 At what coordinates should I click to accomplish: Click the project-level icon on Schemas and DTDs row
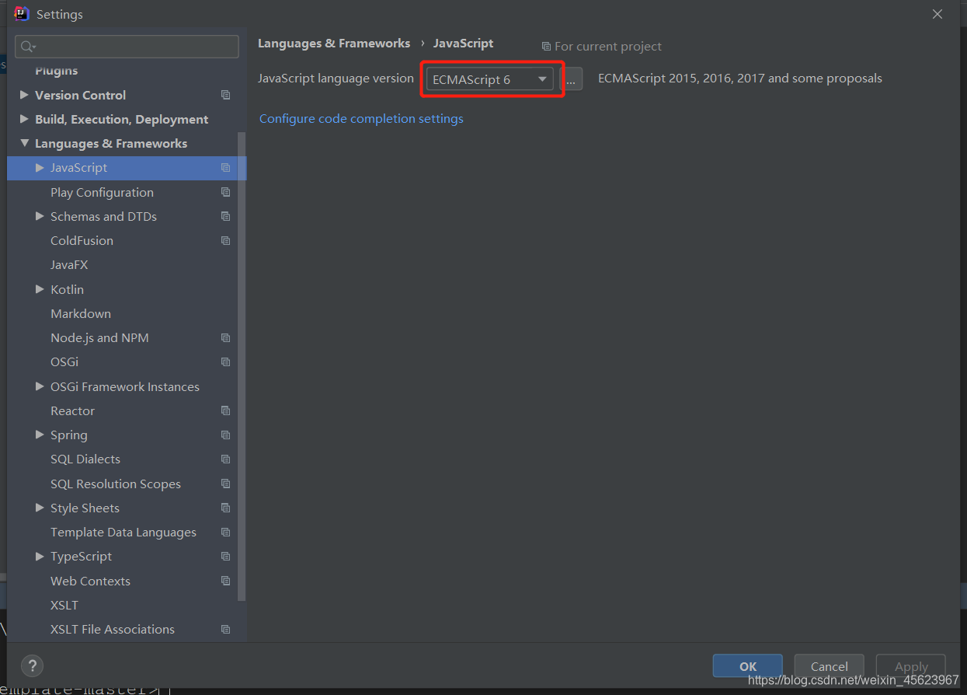click(x=225, y=216)
